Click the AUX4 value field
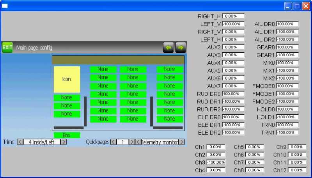Image resolution: width=312 pixels, height=178 pixels. click(233, 63)
